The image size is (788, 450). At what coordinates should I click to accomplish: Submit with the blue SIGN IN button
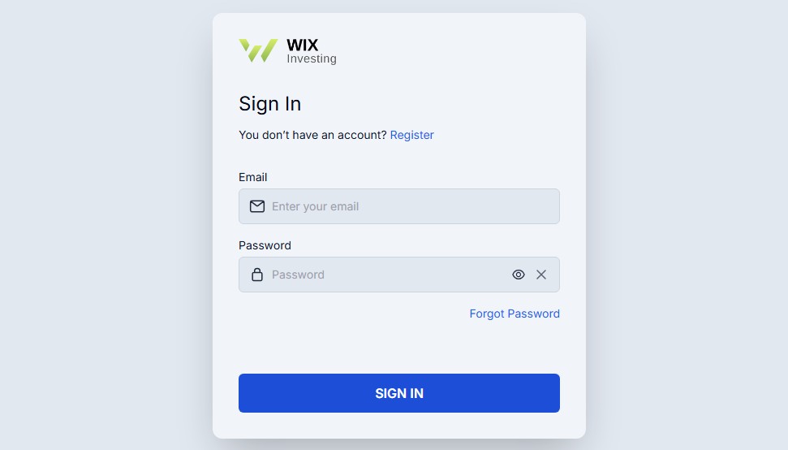point(399,393)
